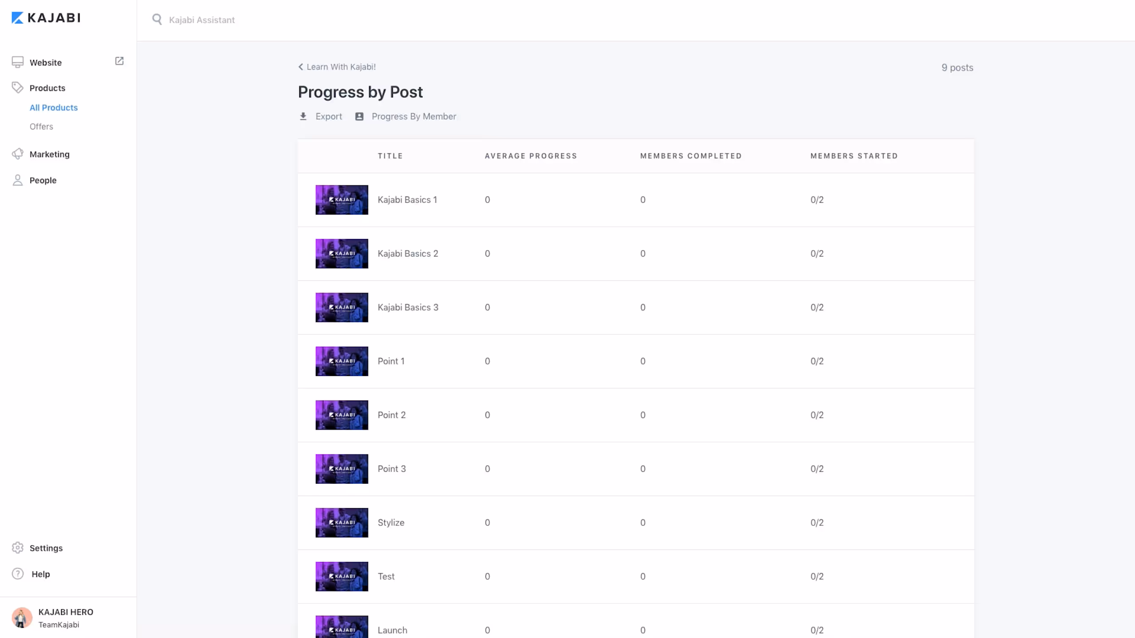Image resolution: width=1135 pixels, height=638 pixels.
Task: Click the Kajabi Hero profile avatar
Action: click(x=22, y=618)
